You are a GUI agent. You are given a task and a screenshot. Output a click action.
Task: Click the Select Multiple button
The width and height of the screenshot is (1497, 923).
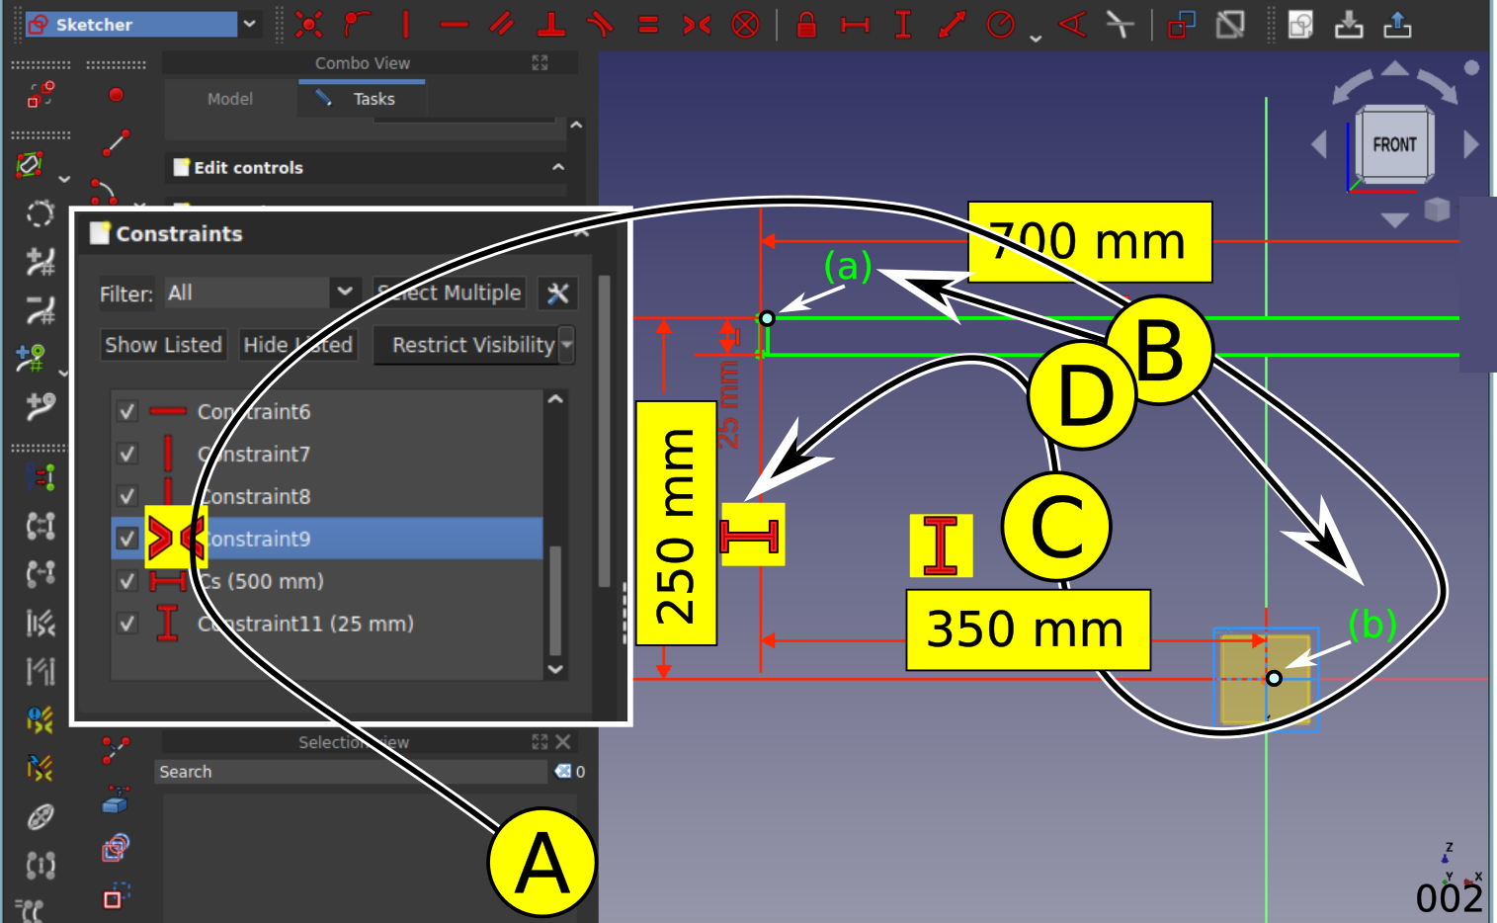point(450,294)
